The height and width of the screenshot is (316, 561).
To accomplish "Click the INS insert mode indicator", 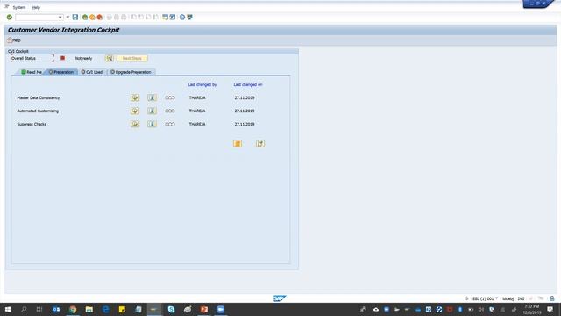I will coord(521,298).
